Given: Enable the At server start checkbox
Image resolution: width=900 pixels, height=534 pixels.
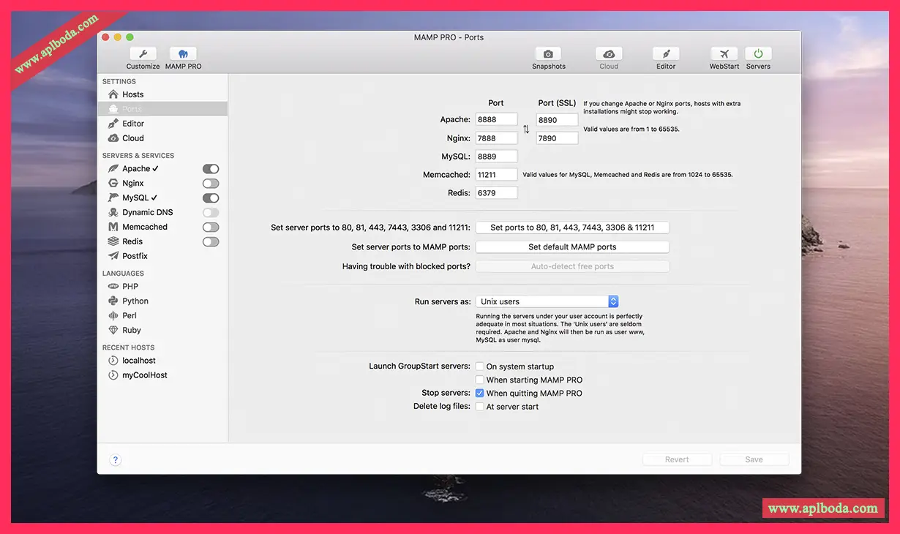Looking at the screenshot, I should 480,406.
